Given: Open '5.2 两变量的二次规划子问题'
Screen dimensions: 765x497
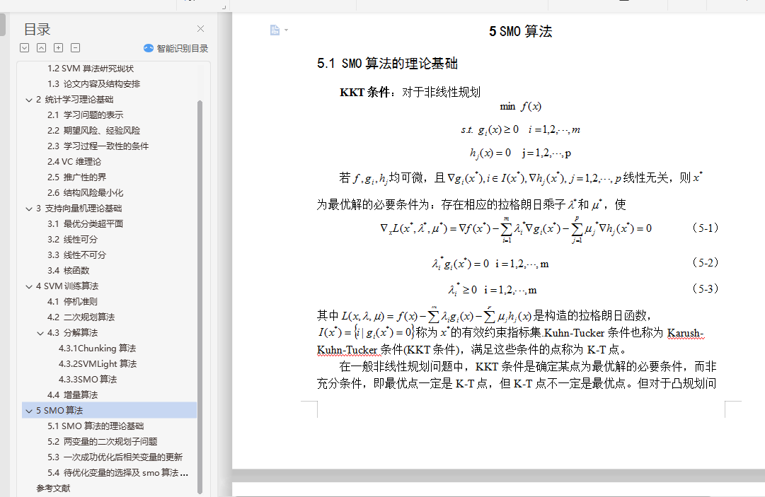Looking at the screenshot, I should point(103,442).
